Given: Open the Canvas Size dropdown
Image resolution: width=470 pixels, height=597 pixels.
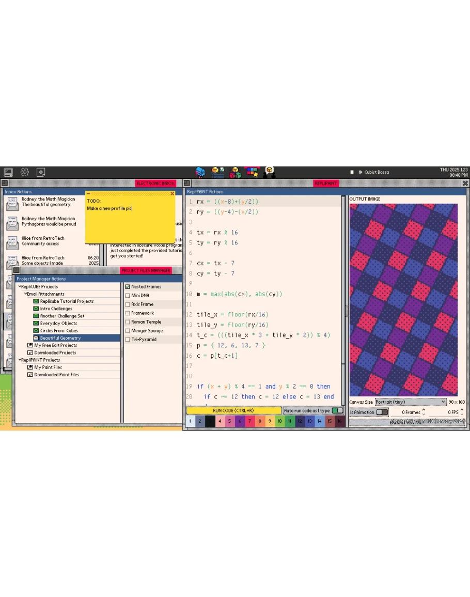Looking at the screenshot, I should pyautogui.click(x=410, y=402).
